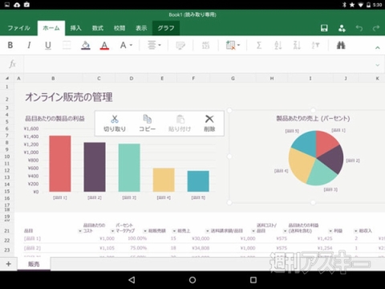Image resolution: width=385 pixels, height=289 pixels.
Task: Tap the Android home circle button
Action: coord(192,280)
